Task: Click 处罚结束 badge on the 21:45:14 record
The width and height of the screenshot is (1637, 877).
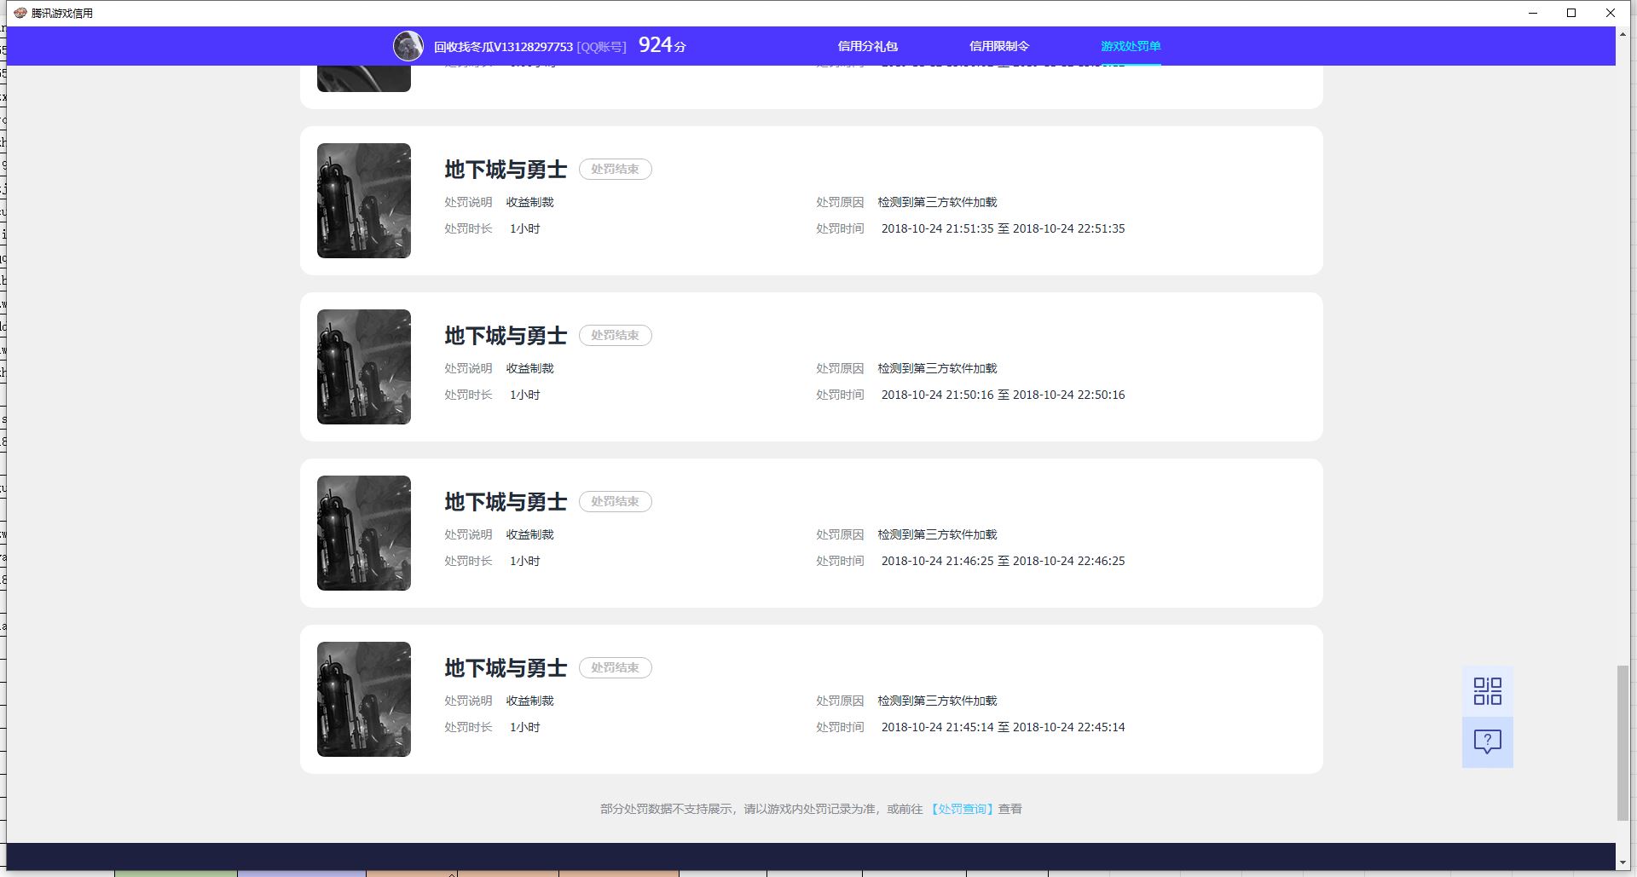Action: coord(615,667)
